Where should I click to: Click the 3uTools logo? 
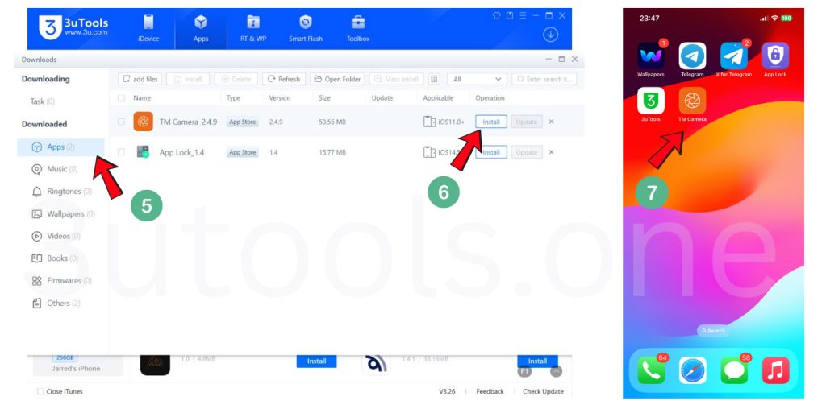pos(73,27)
